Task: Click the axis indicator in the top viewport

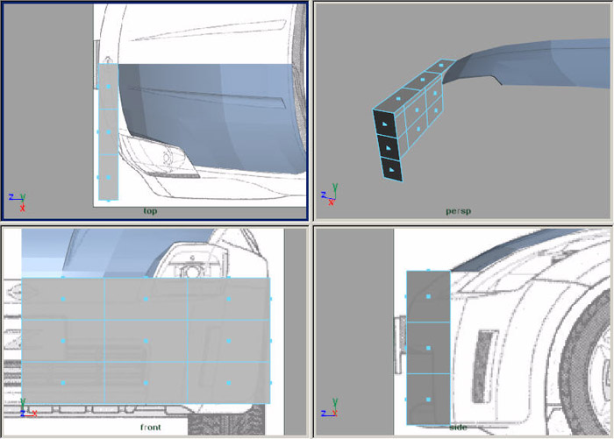Action: pyautogui.click(x=18, y=202)
